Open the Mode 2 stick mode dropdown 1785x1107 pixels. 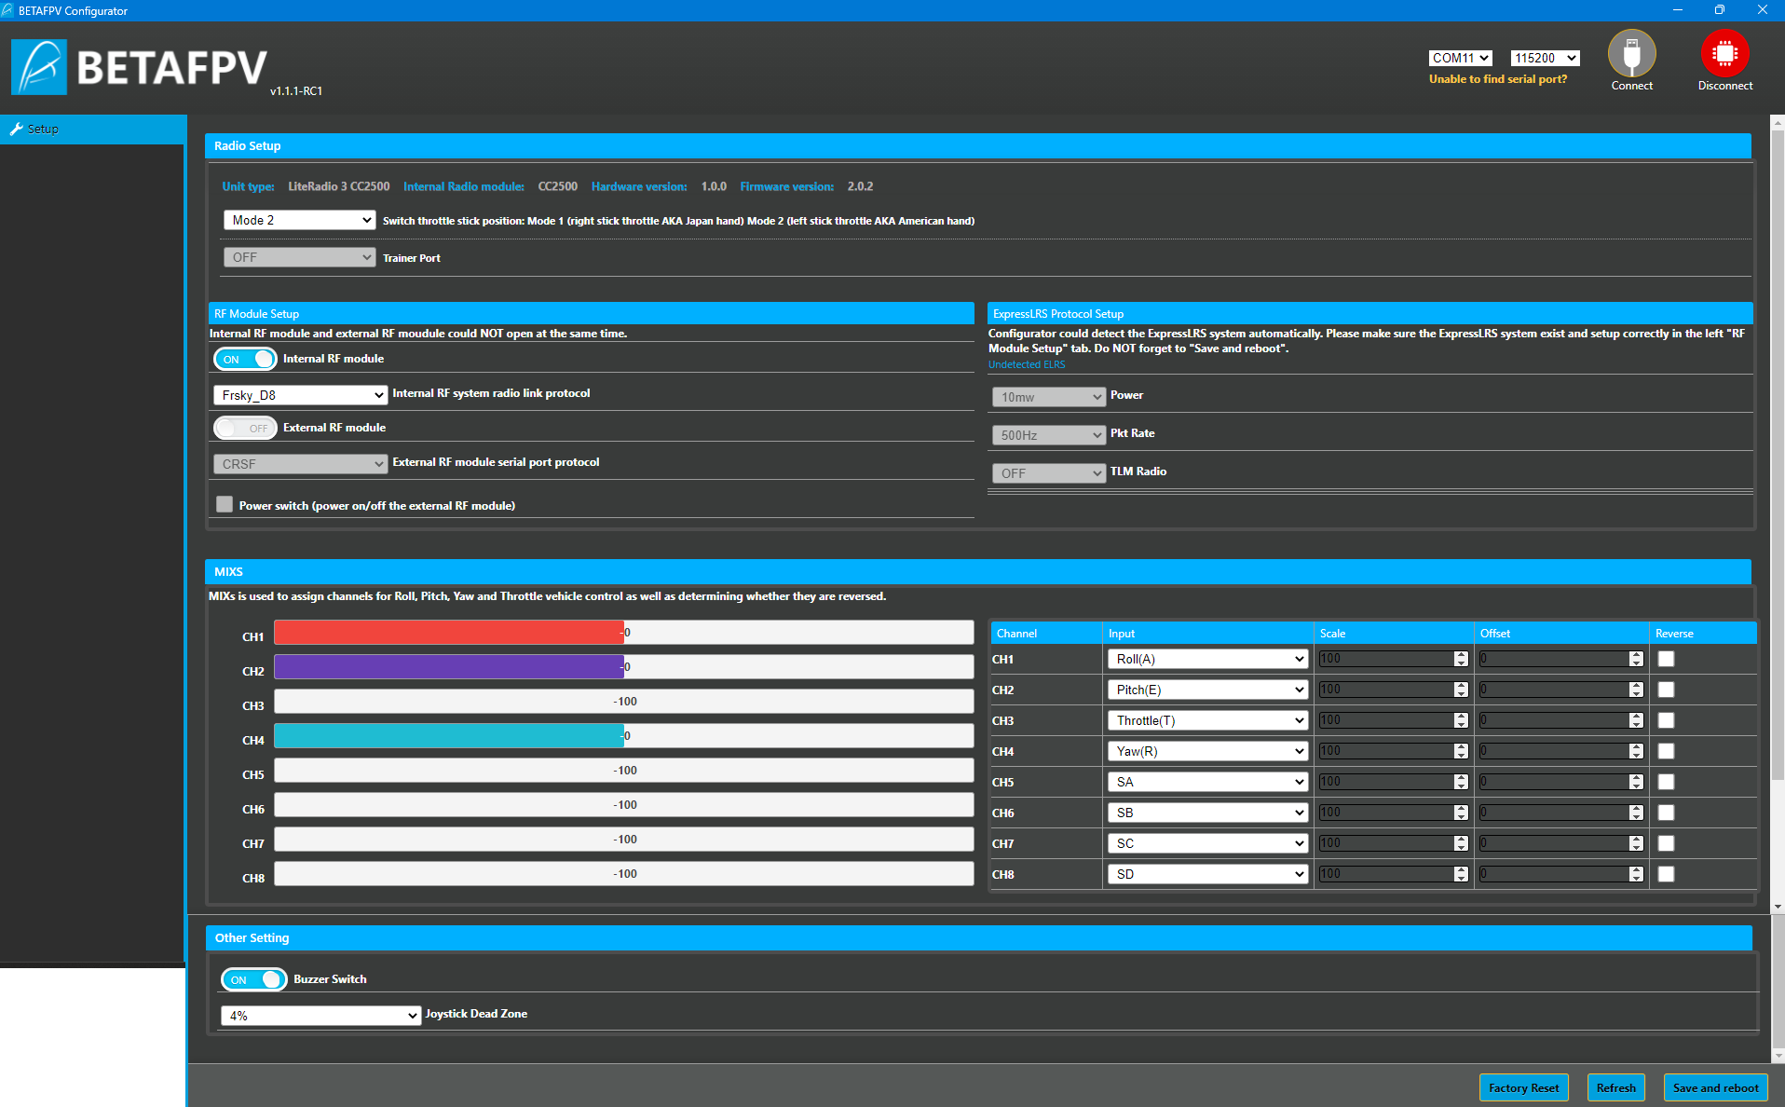[300, 220]
